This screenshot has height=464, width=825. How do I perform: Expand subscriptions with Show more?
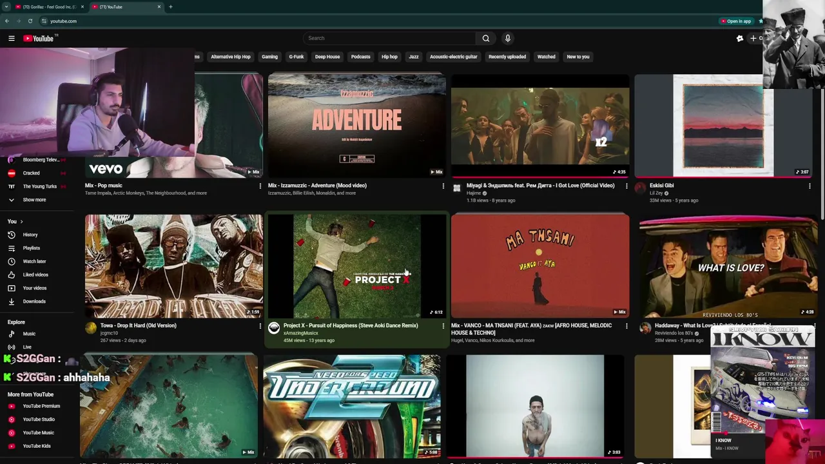34,200
